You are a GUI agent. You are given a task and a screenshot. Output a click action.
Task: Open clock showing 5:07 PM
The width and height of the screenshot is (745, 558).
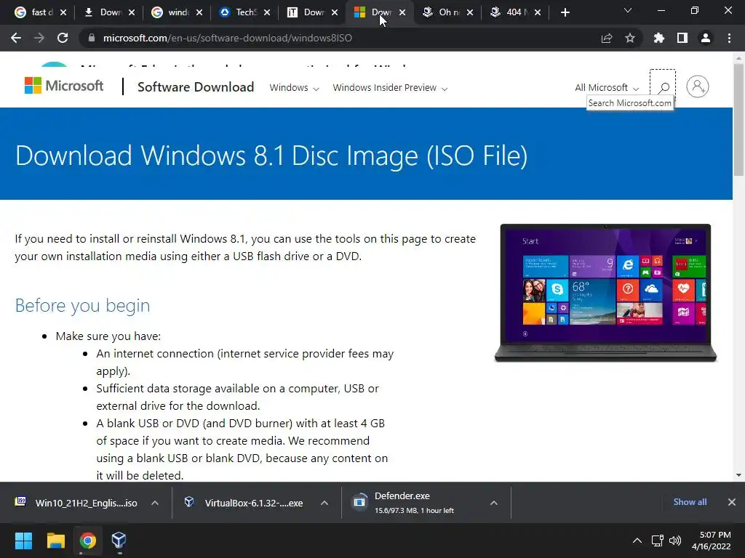[712, 541]
